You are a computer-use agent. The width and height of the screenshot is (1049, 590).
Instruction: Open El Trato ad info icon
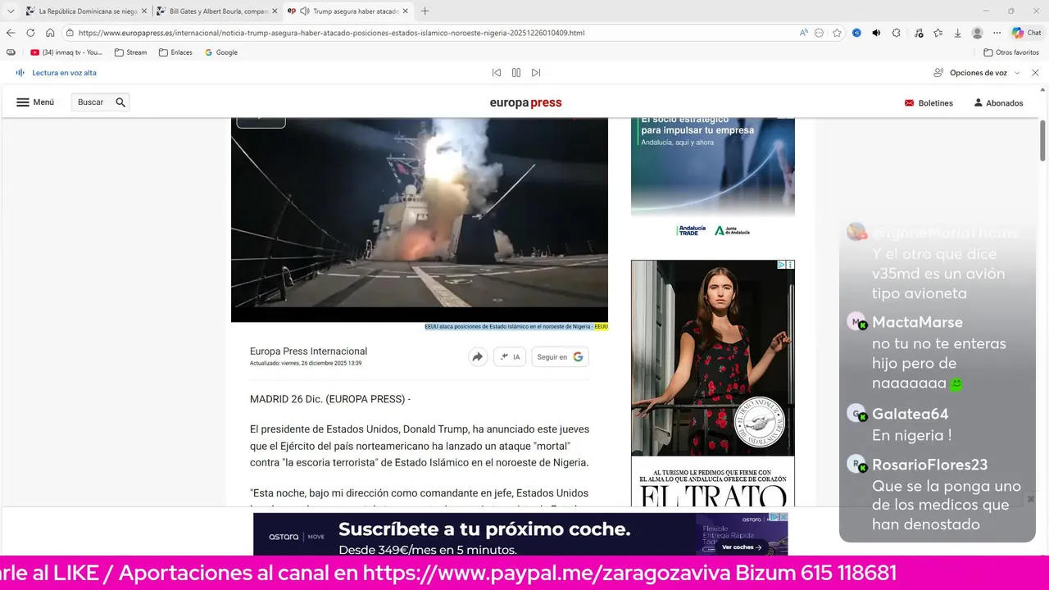(782, 265)
